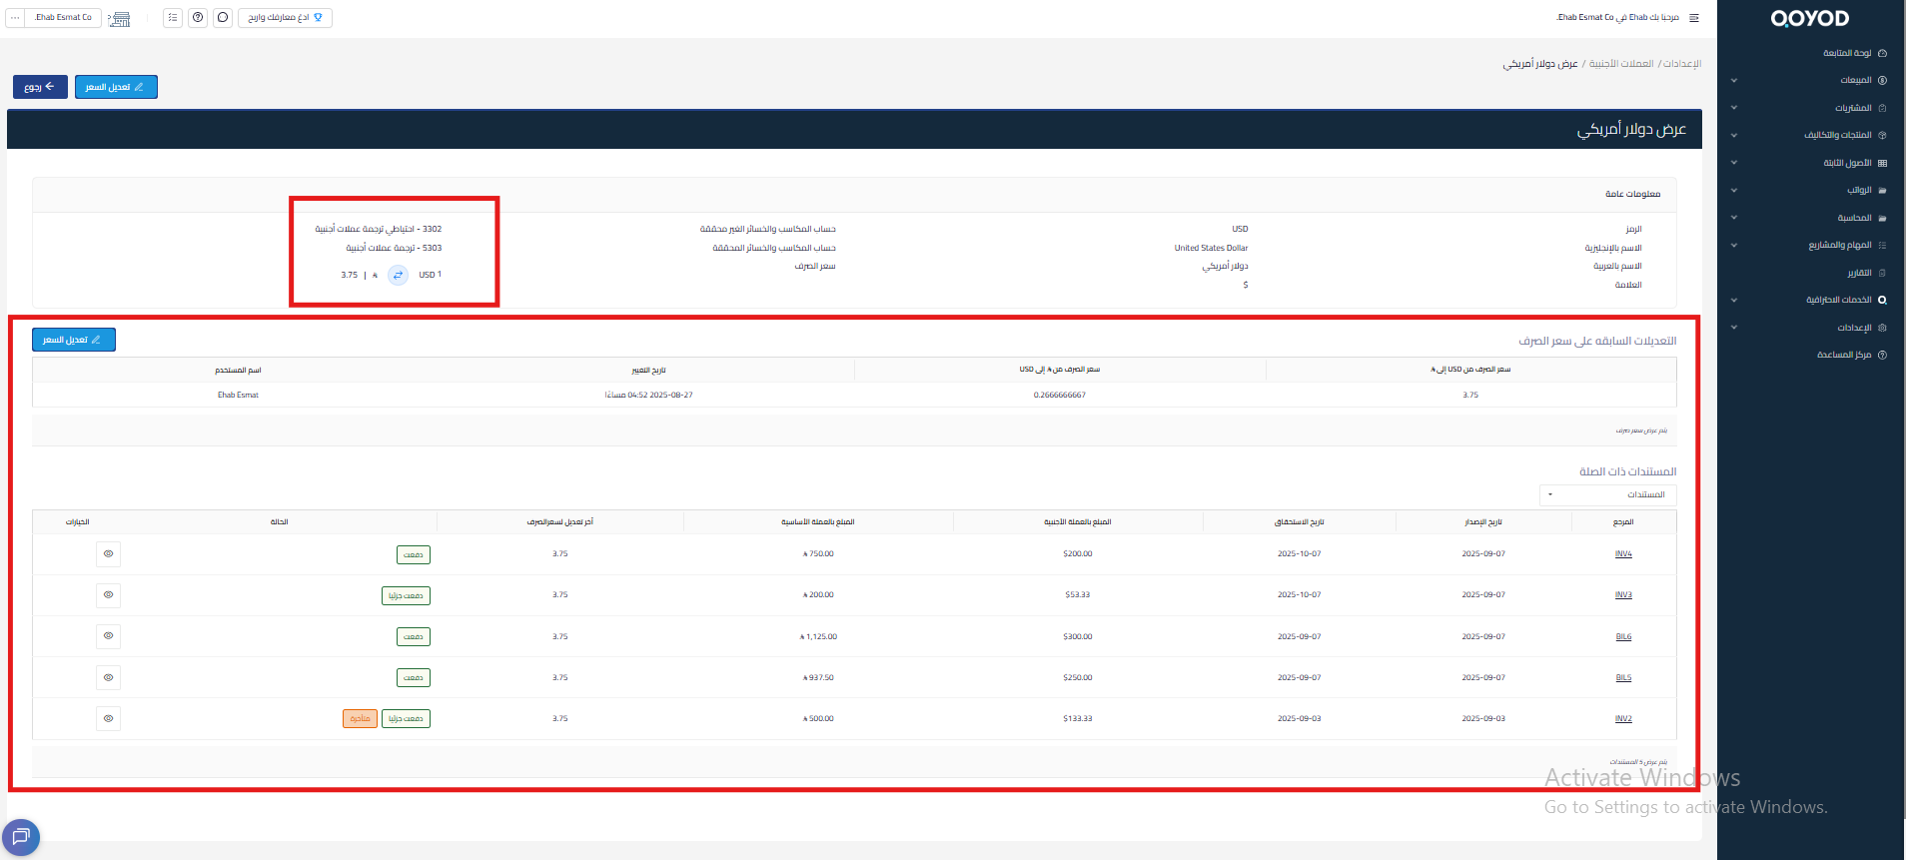1906x860 pixels.
Task: Click تعديل السعر button in exchange-rate history section
Action: pos(74,340)
